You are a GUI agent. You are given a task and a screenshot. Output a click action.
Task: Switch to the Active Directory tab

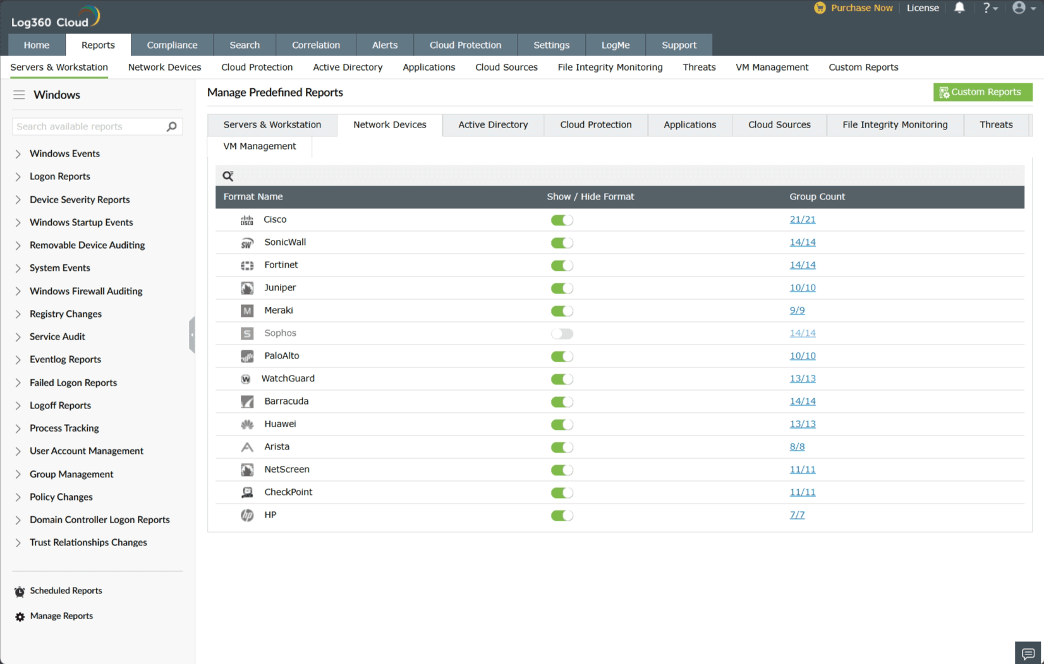pos(493,124)
